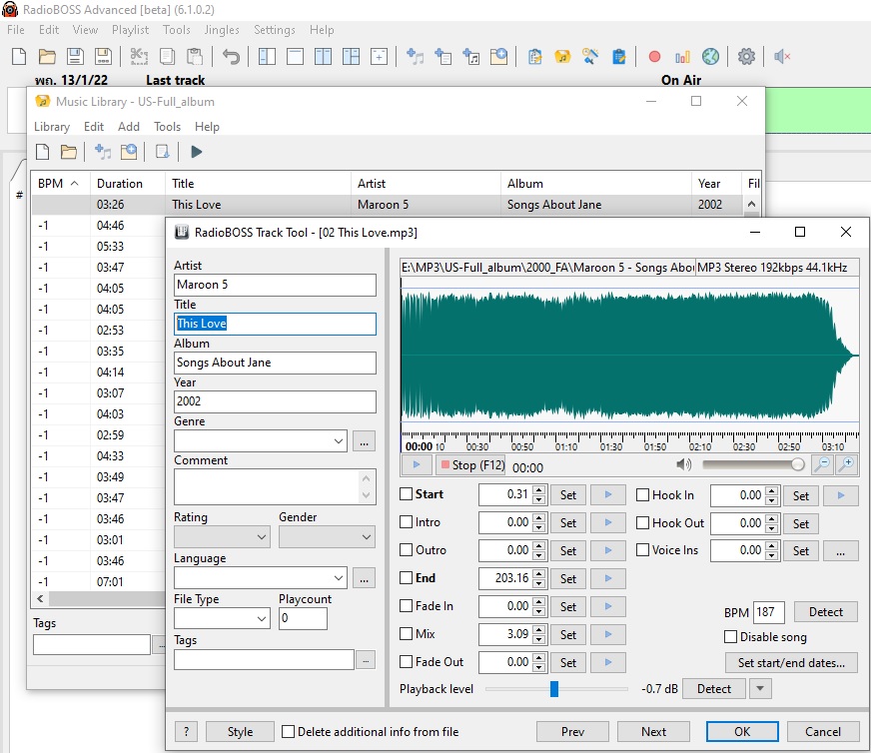Go to the Next track button
The height and width of the screenshot is (753, 871).
[x=654, y=732]
